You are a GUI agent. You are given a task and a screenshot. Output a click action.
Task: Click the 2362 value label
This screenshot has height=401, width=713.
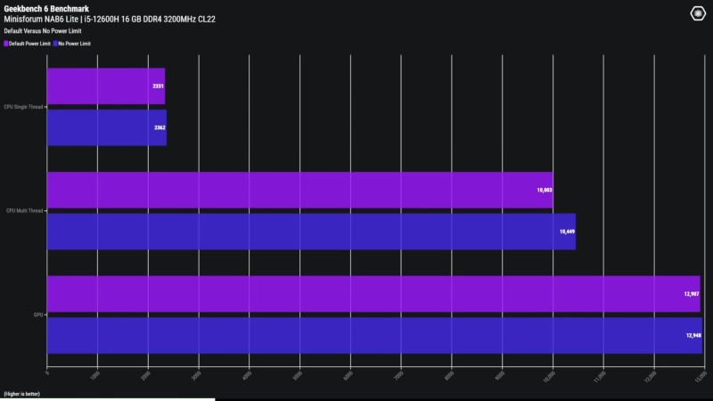coord(160,127)
